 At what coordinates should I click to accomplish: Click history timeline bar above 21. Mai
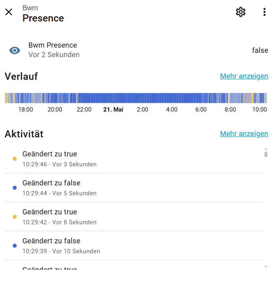(113, 98)
